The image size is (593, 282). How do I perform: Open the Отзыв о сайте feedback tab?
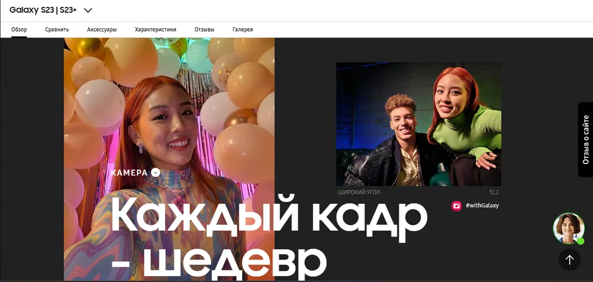[586, 140]
